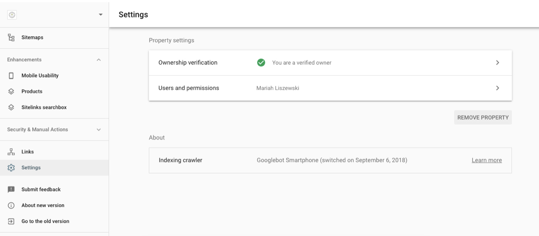Go to Sitemaps menu item
This screenshot has width=539, height=236.
tap(32, 38)
